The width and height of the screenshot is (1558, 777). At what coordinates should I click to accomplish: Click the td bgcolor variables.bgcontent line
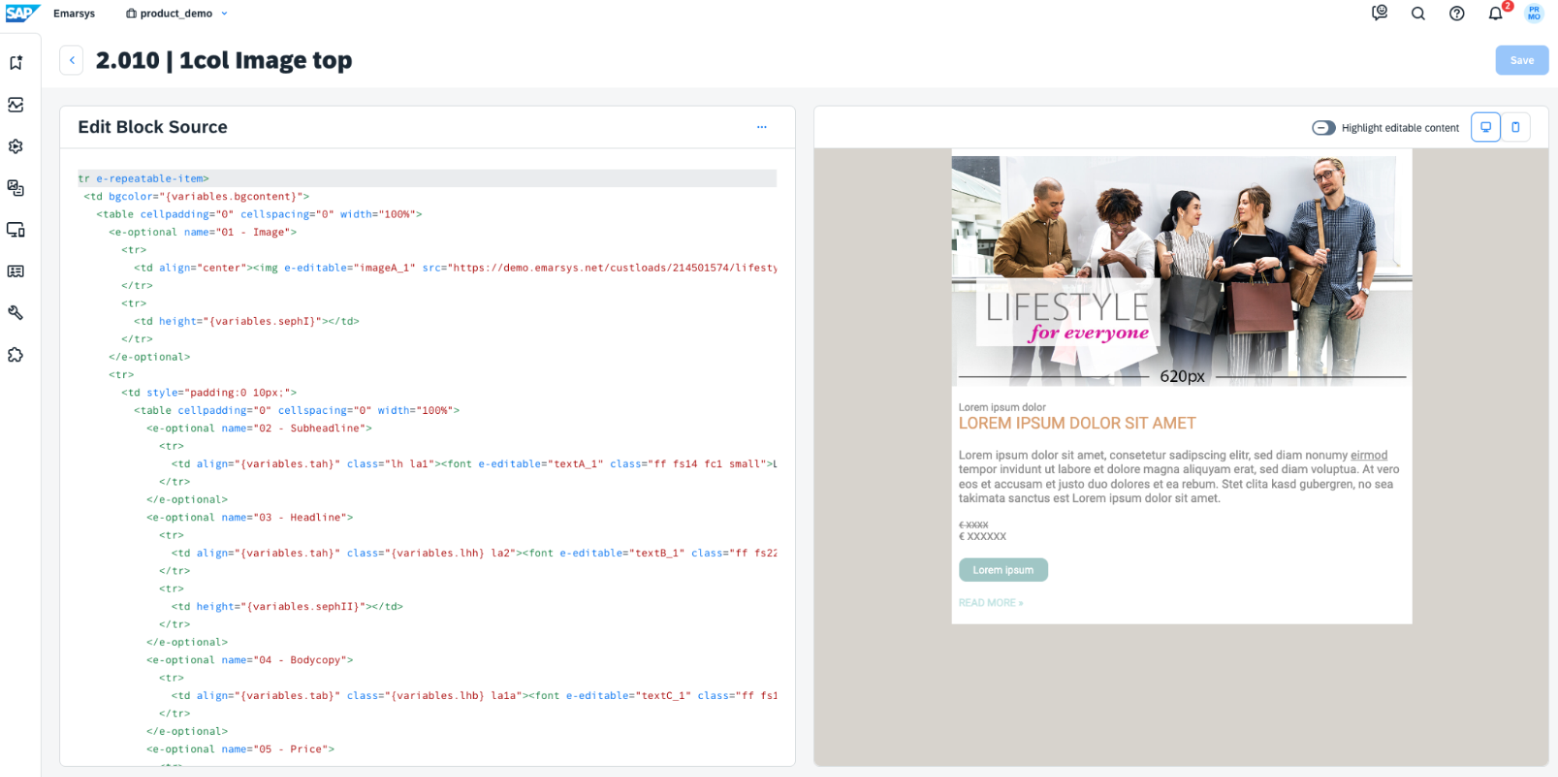click(x=196, y=196)
